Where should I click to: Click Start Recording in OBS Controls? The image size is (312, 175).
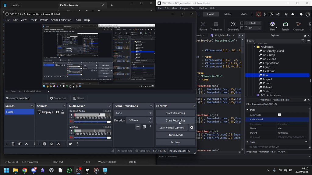pos(175,120)
